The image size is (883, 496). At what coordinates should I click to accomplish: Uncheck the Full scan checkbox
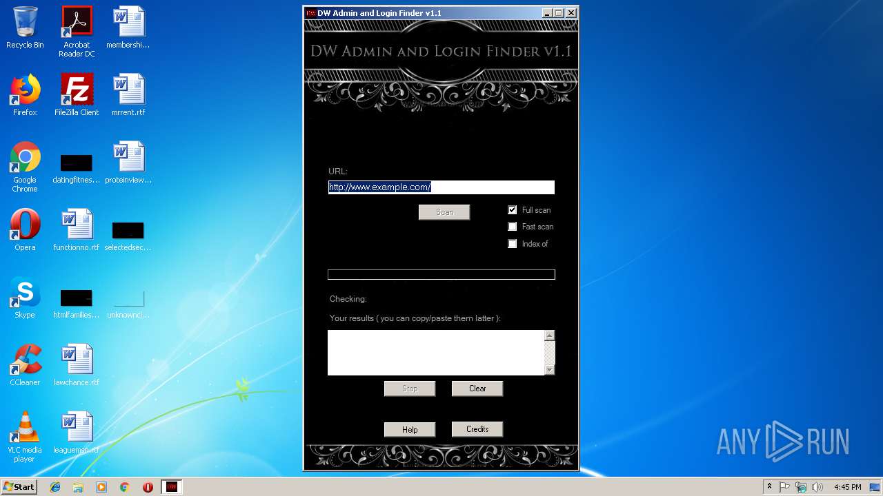(x=513, y=210)
